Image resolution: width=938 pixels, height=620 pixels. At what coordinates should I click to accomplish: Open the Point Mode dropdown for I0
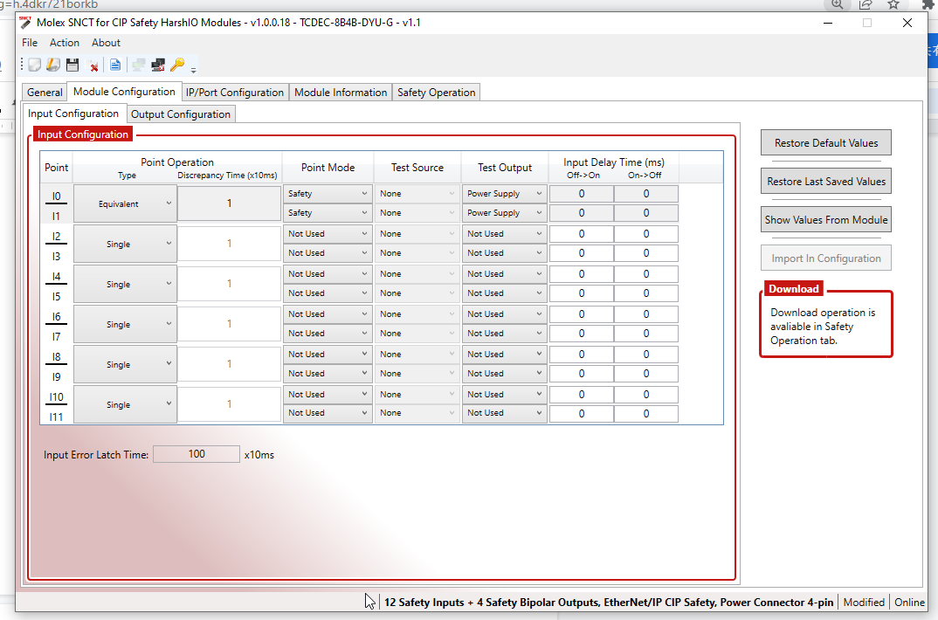[x=328, y=194]
